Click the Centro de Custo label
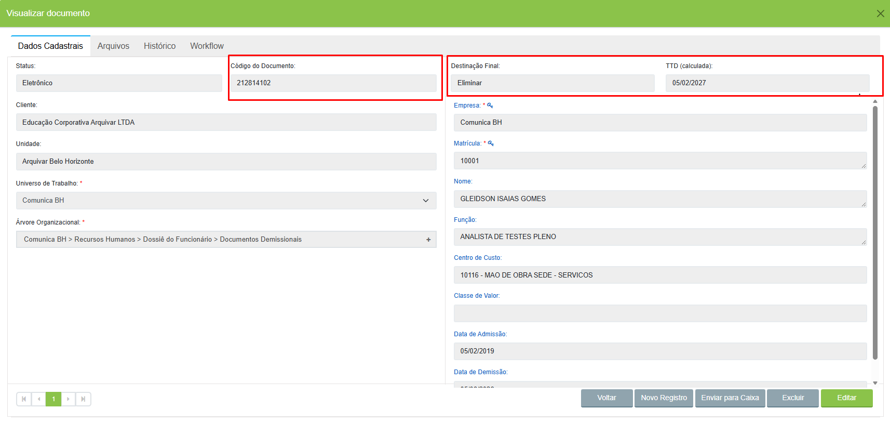The width and height of the screenshot is (890, 422). [478, 258]
